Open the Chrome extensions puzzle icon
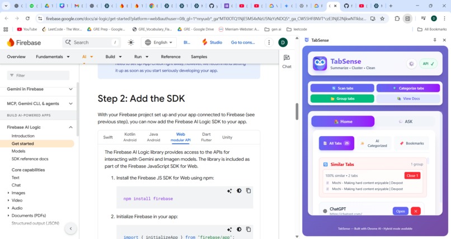The image size is (451, 239). 397,18
